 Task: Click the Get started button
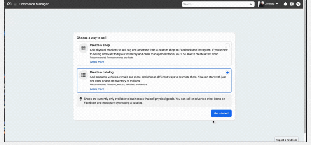(x=221, y=113)
